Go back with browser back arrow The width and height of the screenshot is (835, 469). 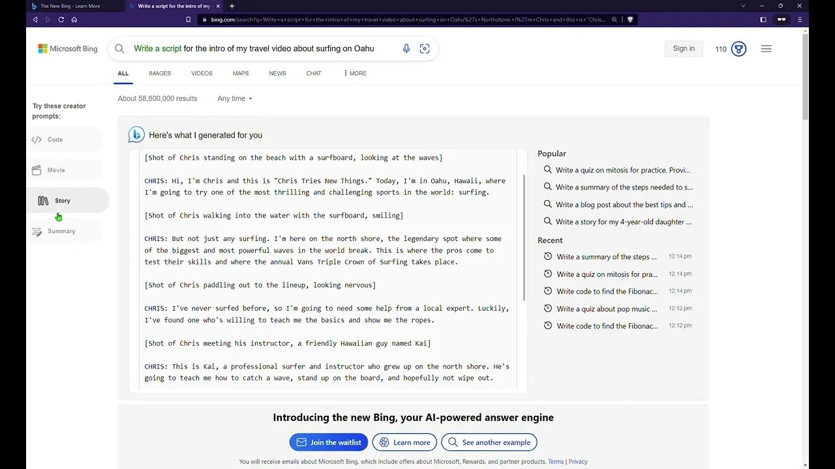[35, 20]
